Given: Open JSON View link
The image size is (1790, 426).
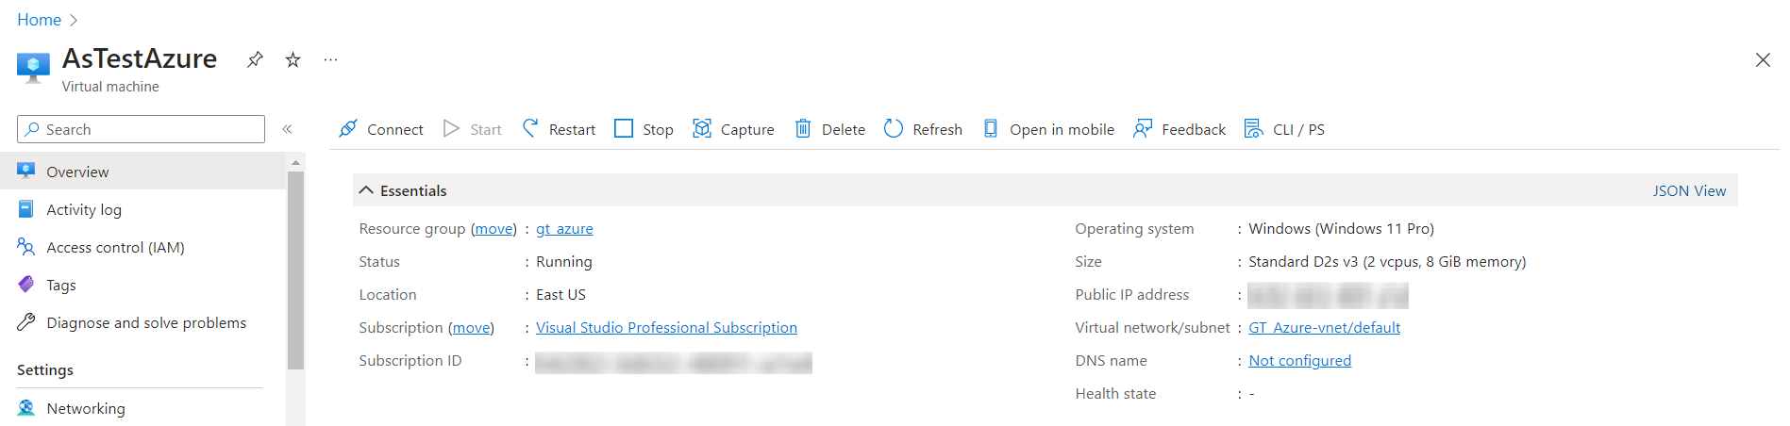Looking at the screenshot, I should pyautogui.click(x=1688, y=190).
